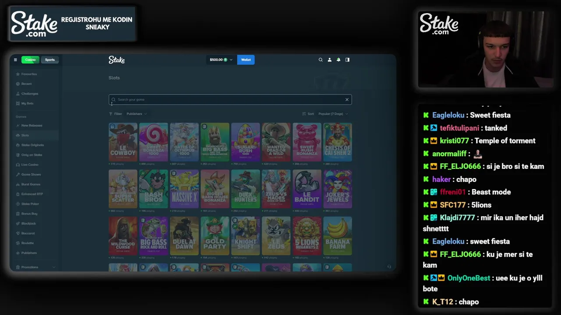Click the Blackjack icon in sidebar
The width and height of the screenshot is (561, 315).
click(x=18, y=224)
